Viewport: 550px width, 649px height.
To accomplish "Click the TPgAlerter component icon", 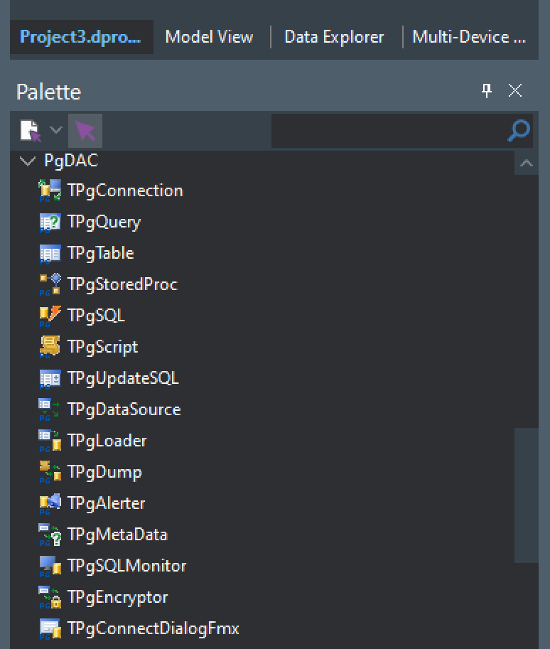I will point(50,503).
